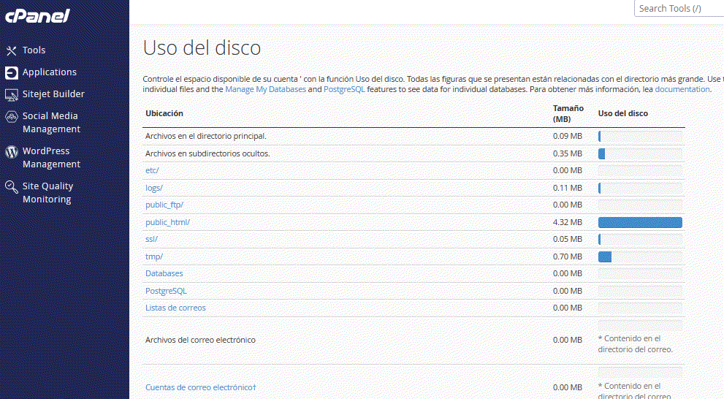The width and height of the screenshot is (724, 399).
Task: Open the tmp/ directory link
Action: 154,256
